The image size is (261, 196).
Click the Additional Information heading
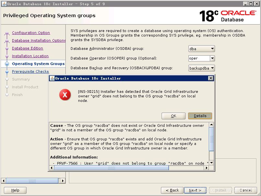pos(74,157)
